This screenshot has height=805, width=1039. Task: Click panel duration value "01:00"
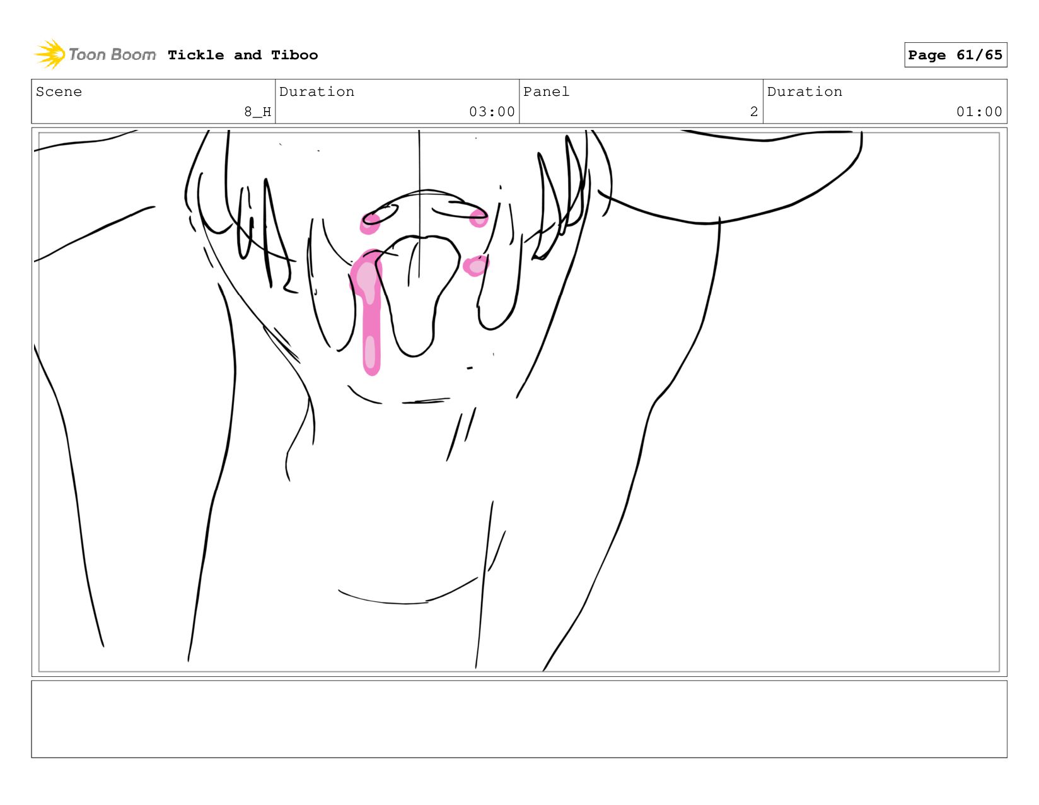(x=979, y=112)
